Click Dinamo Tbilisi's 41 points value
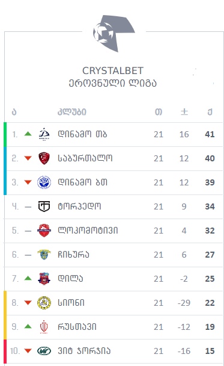Viewport: 224px width, 366px height. [x=210, y=134]
